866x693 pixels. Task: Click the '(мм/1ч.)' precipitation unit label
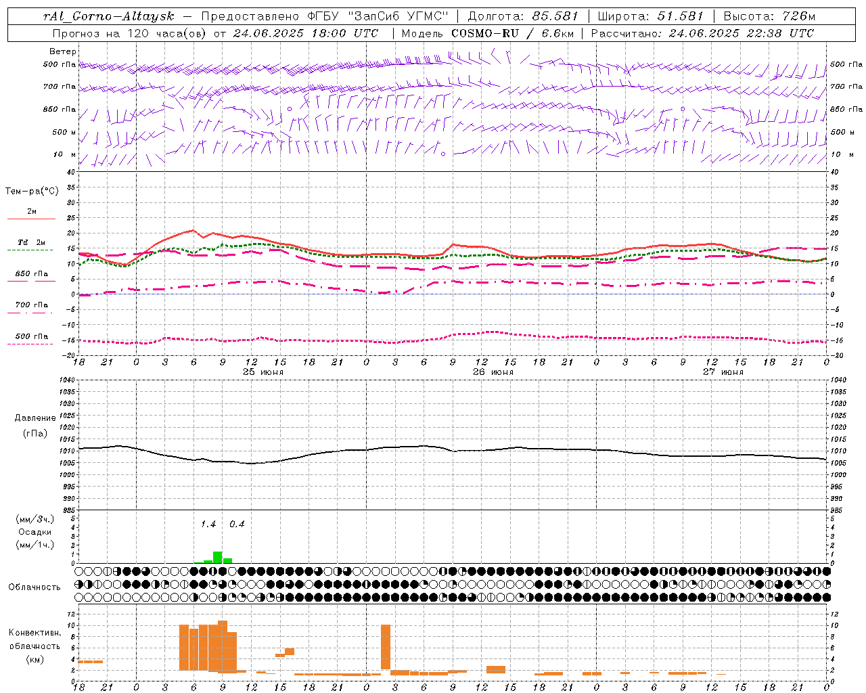pyautogui.click(x=35, y=545)
